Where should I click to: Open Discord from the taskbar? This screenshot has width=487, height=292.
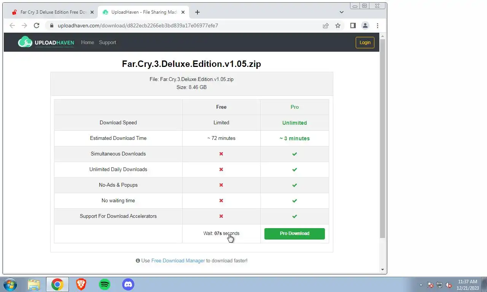click(x=128, y=284)
